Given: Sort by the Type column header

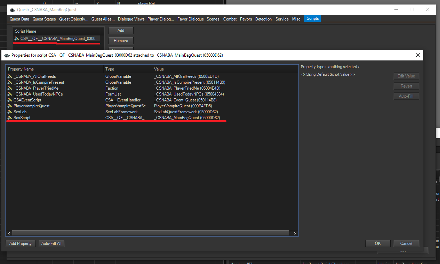Looking at the screenshot, I should coord(128,69).
